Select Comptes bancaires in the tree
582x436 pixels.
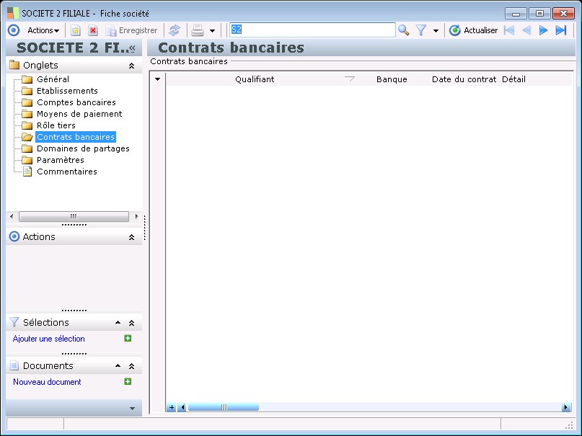76,102
